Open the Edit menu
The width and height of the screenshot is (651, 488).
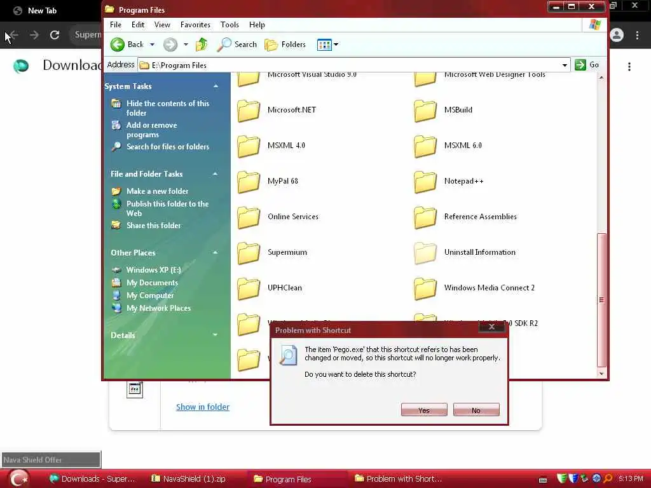pyautogui.click(x=138, y=25)
